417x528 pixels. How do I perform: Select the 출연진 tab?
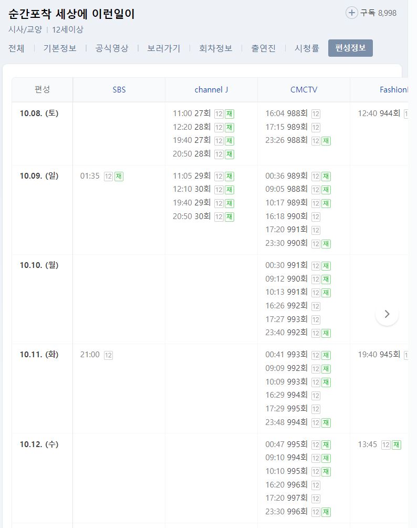[x=264, y=48]
